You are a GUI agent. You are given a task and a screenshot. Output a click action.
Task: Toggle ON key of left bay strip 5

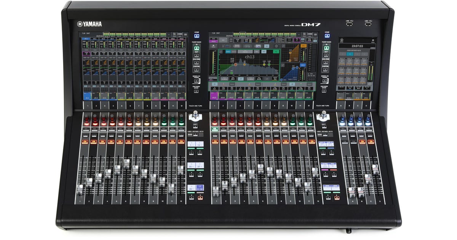[x=120, y=142]
